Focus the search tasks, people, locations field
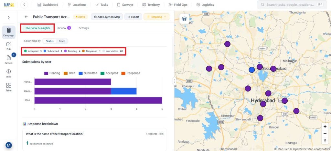The image size is (331, 151). coord(292,5)
